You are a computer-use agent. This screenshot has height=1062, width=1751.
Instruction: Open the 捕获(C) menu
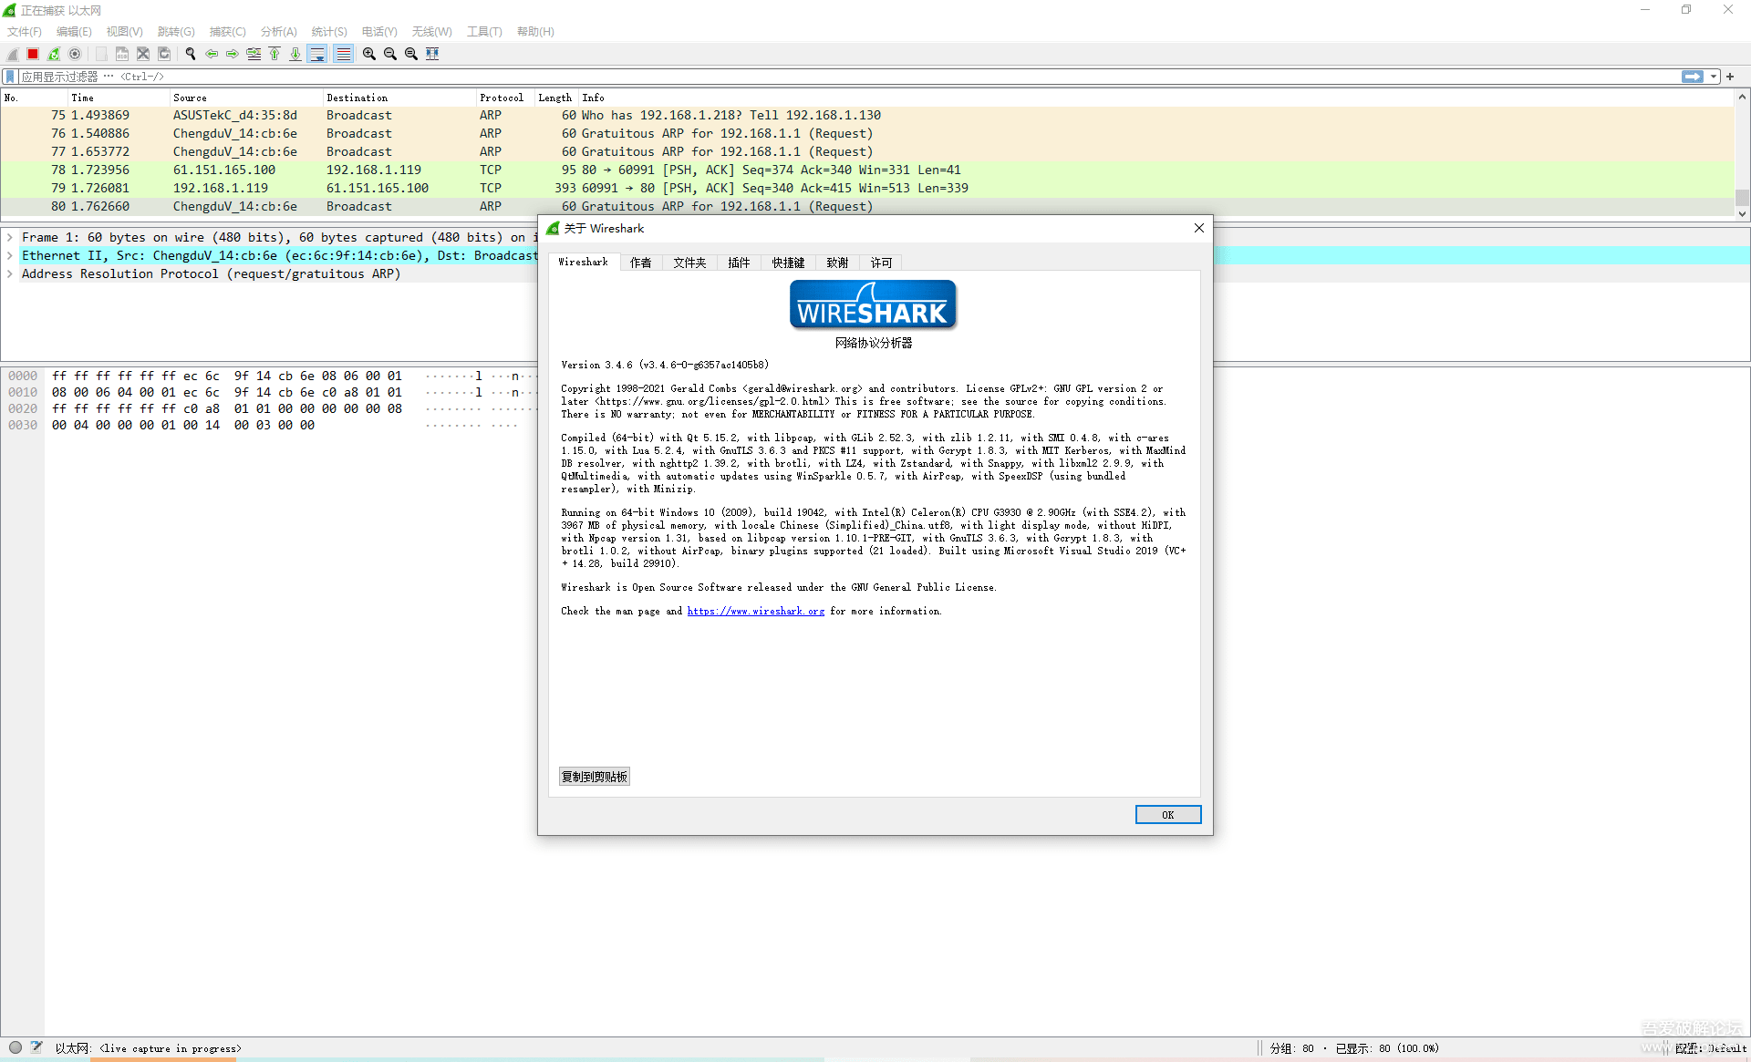[x=227, y=32]
